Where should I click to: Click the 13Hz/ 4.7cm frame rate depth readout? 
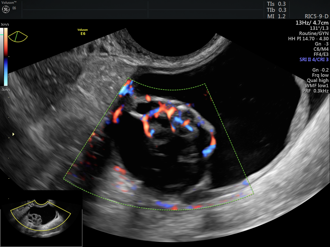coord(312,23)
